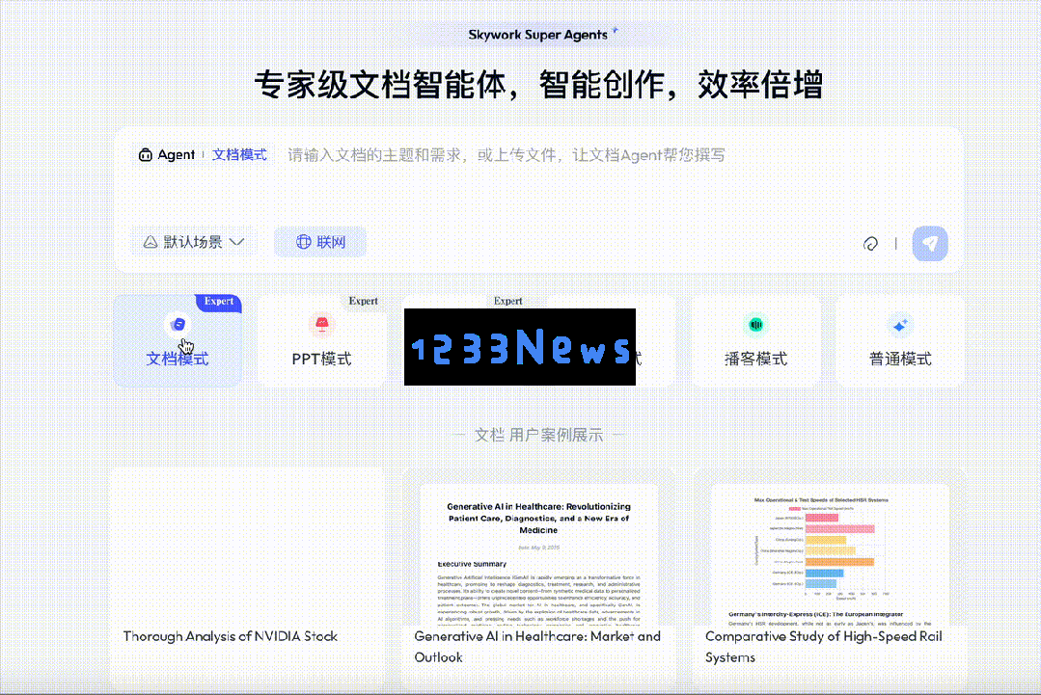This screenshot has height=695, width=1041.
Task: Toggle the 联网 web access button
Action: 320,242
